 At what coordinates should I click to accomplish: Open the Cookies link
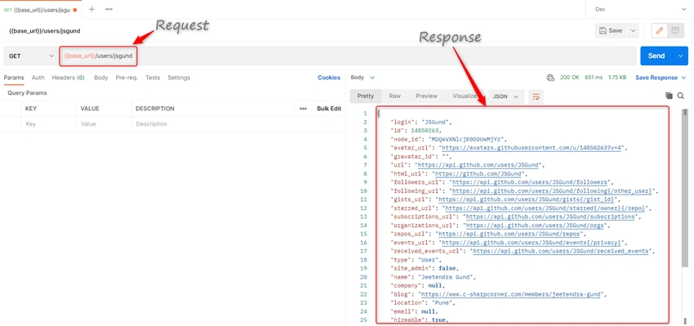[329, 78]
